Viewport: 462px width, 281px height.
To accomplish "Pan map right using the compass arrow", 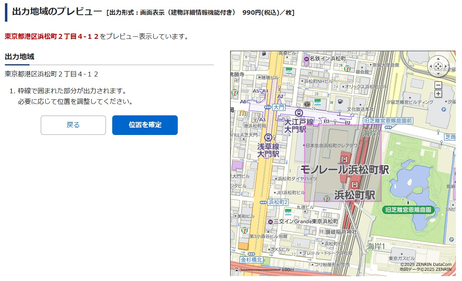I will click(x=446, y=66).
